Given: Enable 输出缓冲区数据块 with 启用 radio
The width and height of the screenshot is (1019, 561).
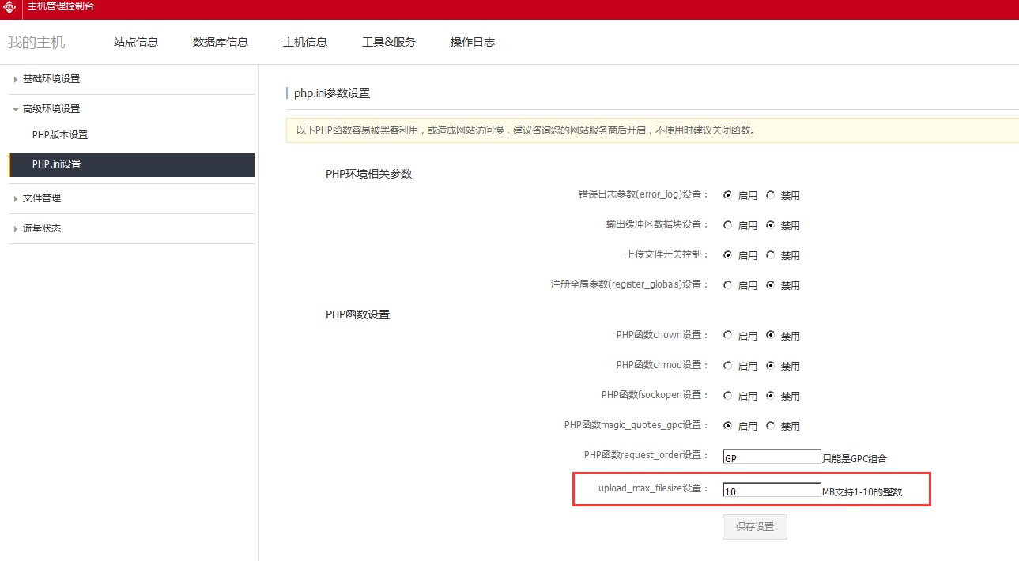Looking at the screenshot, I should tap(727, 225).
